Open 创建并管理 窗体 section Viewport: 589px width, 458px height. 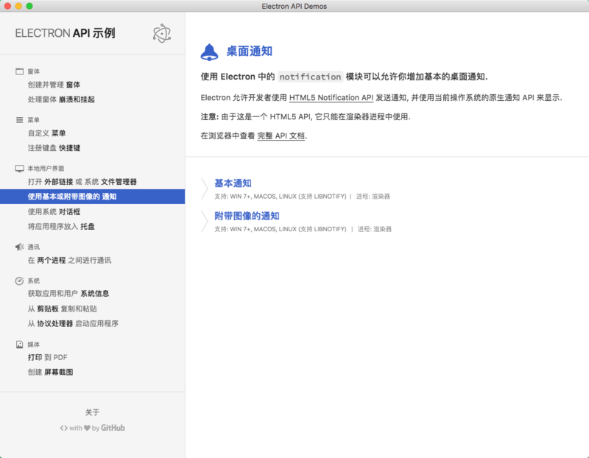[54, 85]
